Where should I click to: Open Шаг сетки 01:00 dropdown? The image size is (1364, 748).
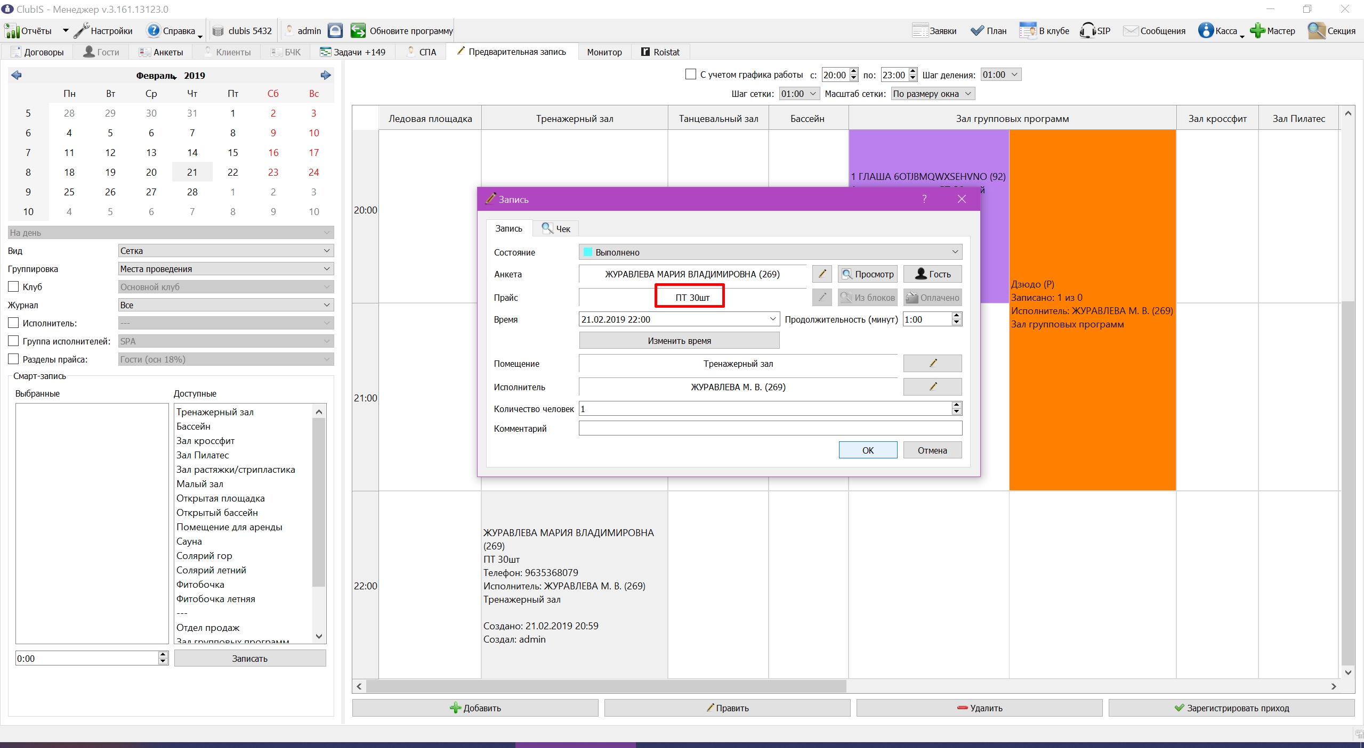tap(799, 94)
